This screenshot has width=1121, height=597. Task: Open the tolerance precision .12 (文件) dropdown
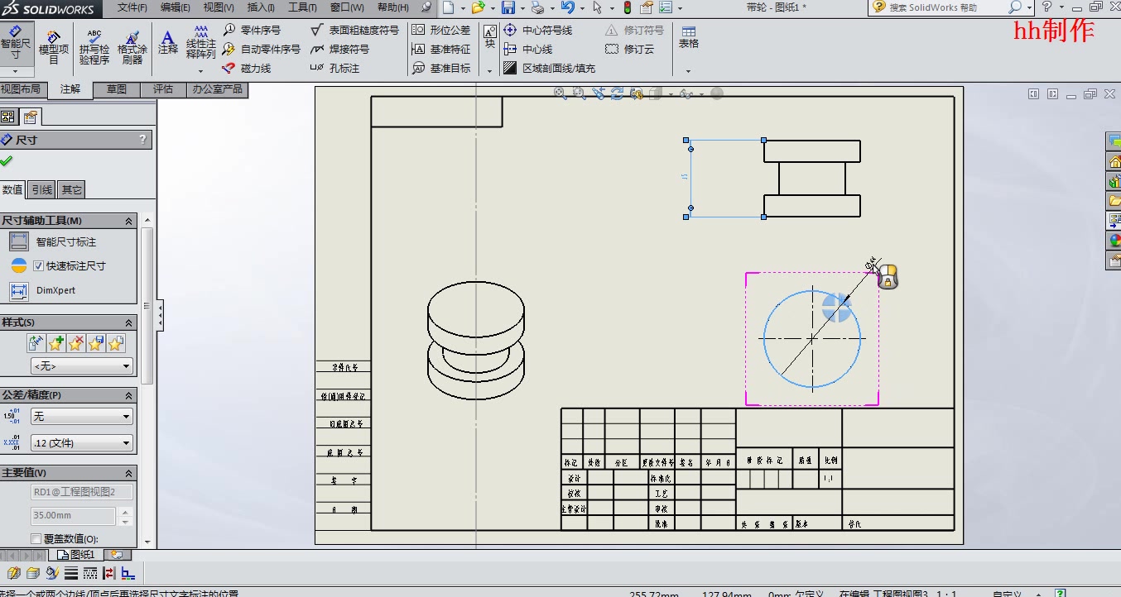81,443
